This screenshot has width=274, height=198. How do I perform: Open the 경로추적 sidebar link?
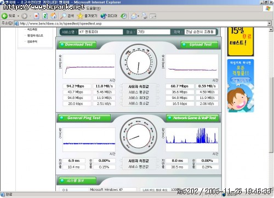click(32, 42)
